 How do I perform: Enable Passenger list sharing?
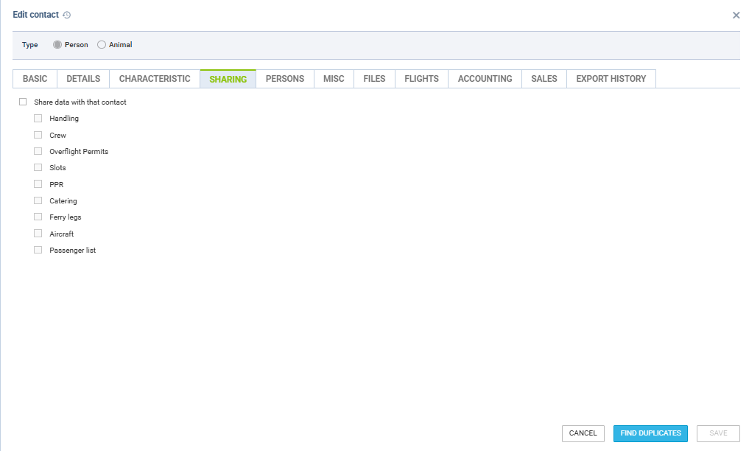(x=38, y=250)
